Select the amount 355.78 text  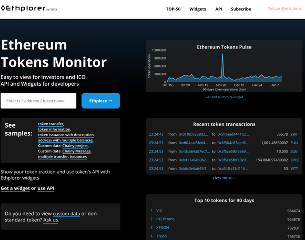click(282, 134)
